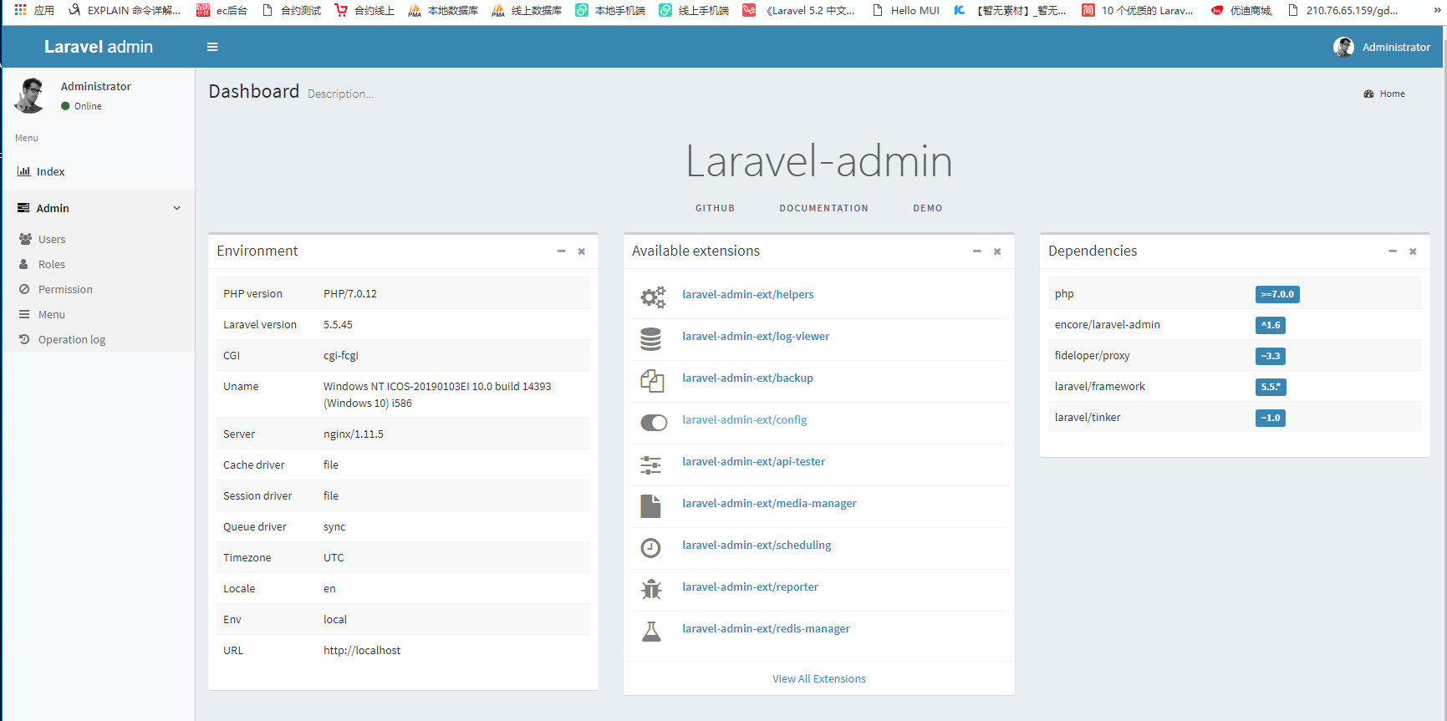Open laravel-admin-ext/redis-manager link

click(766, 628)
